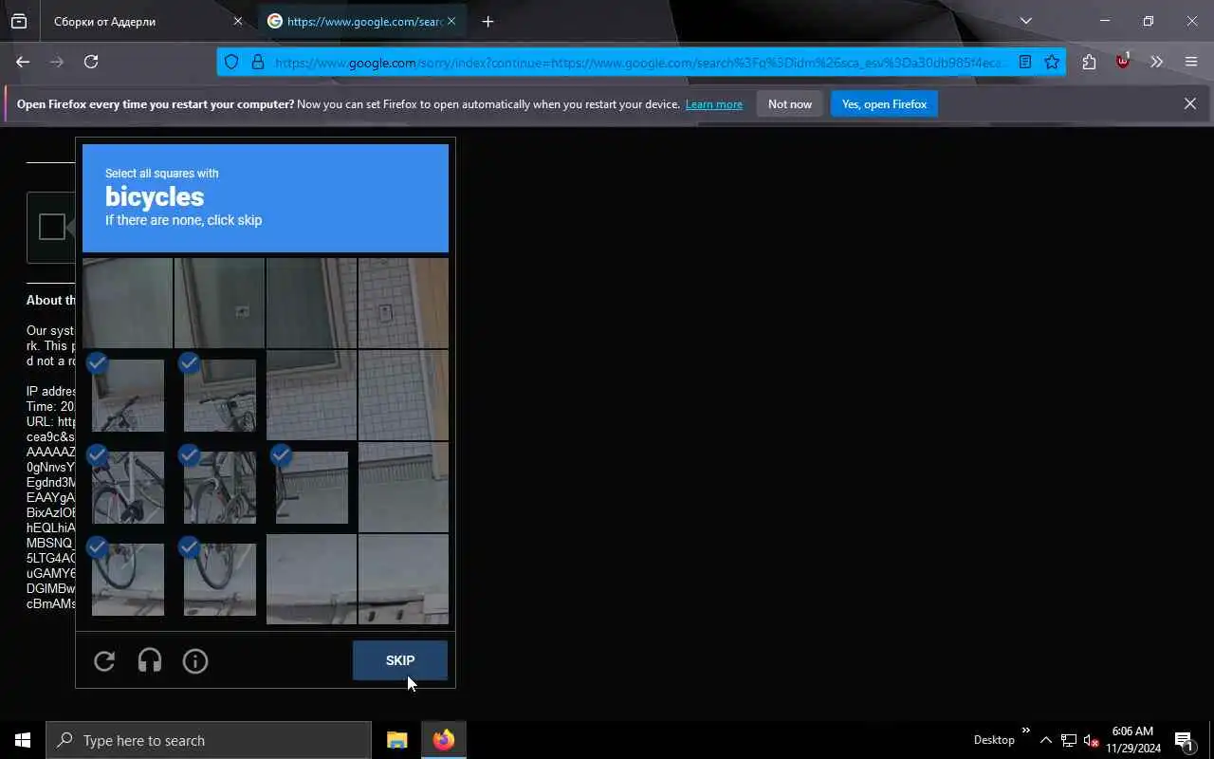Image resolution: width=1214 pixels, height=759 pixels.
Task: Deselect the fourth-row first-column wheel tile
Action: point(128,579)
